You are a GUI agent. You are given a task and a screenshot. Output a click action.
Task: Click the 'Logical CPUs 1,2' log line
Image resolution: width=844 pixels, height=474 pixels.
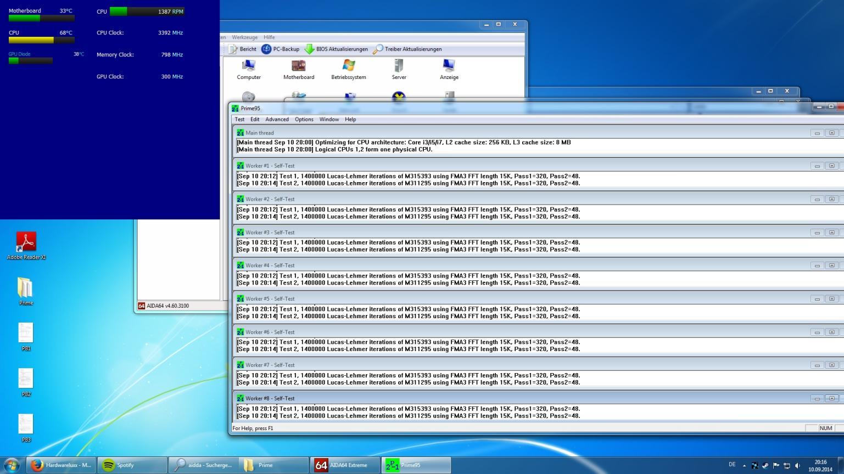click(334, 149)
